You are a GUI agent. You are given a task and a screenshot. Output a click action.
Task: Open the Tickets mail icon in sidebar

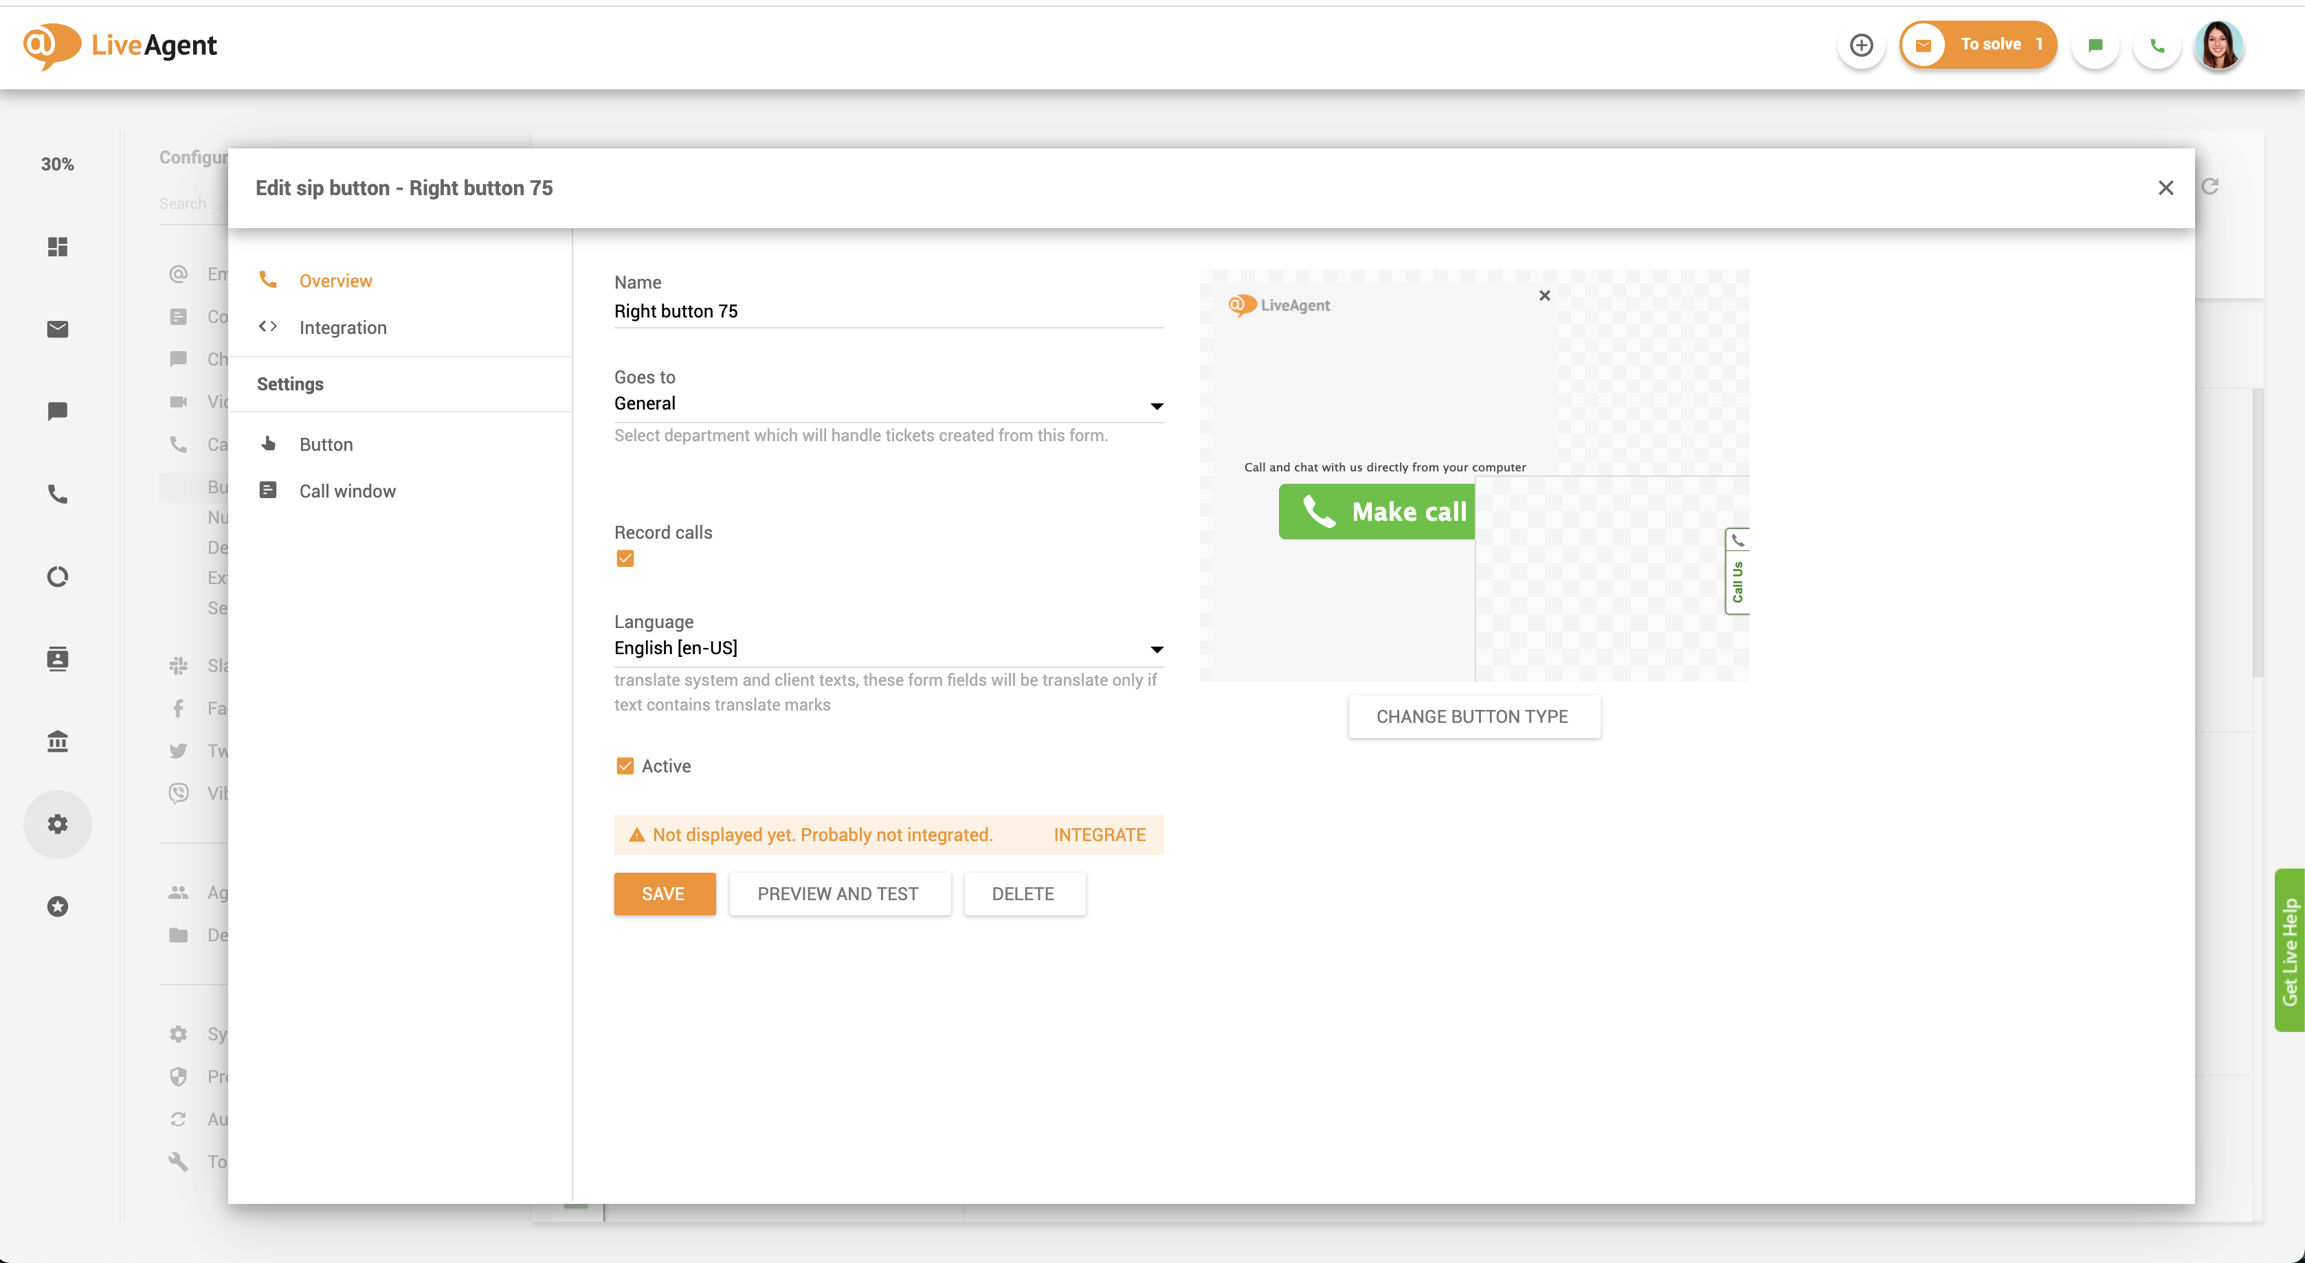click(57, 329)
